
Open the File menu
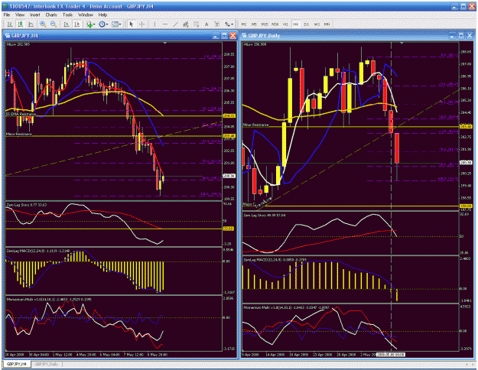point(7,15)
